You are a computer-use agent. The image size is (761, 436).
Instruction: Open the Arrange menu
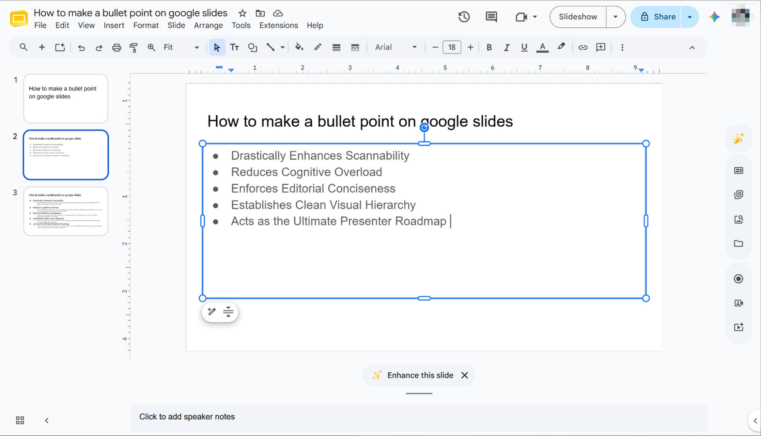pos(208,25)
